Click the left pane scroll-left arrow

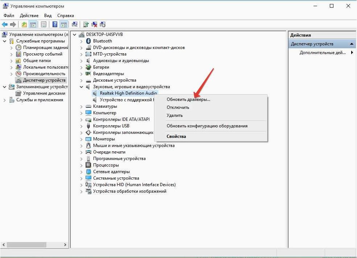[4, 245]
